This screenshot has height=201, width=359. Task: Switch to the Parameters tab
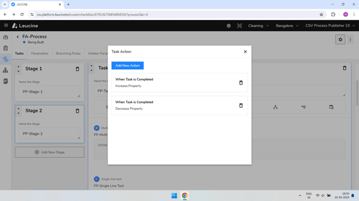[40, 54]
